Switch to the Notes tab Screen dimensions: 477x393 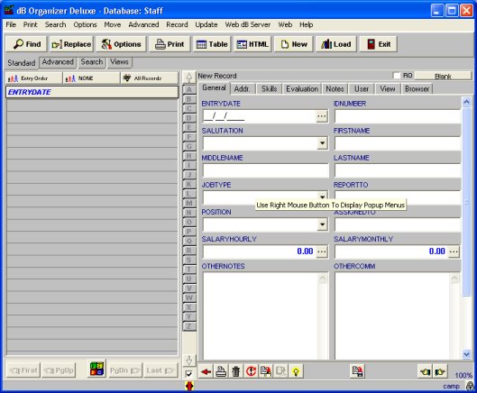tap(335, 89)
